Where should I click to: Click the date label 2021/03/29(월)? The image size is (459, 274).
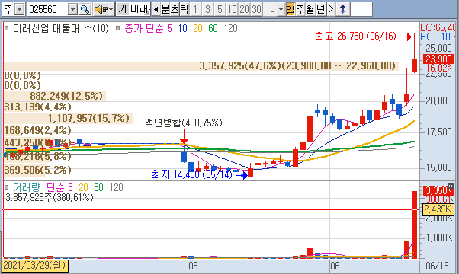pyautogui.click(x=35, y=266)
